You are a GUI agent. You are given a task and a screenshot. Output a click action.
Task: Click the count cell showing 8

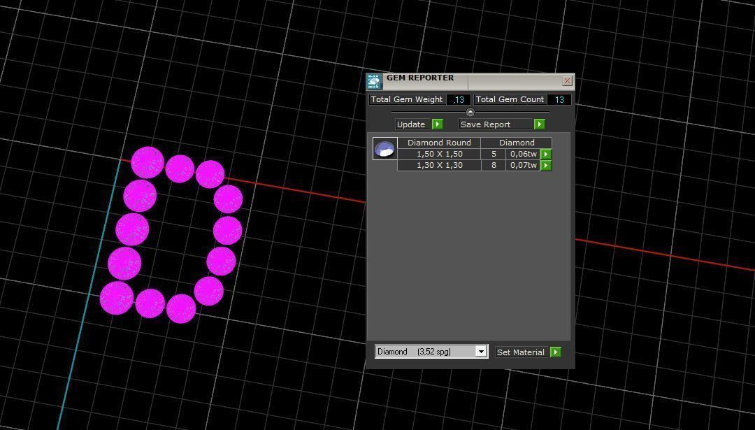(494, 165)
